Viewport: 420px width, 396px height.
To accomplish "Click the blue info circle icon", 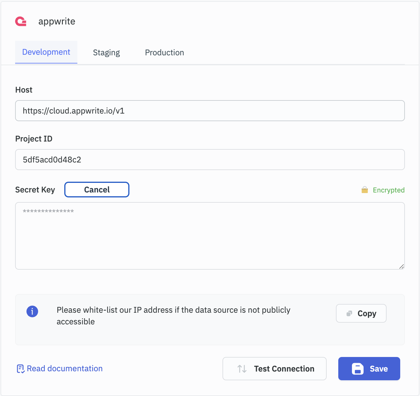I will coord(32,312).
